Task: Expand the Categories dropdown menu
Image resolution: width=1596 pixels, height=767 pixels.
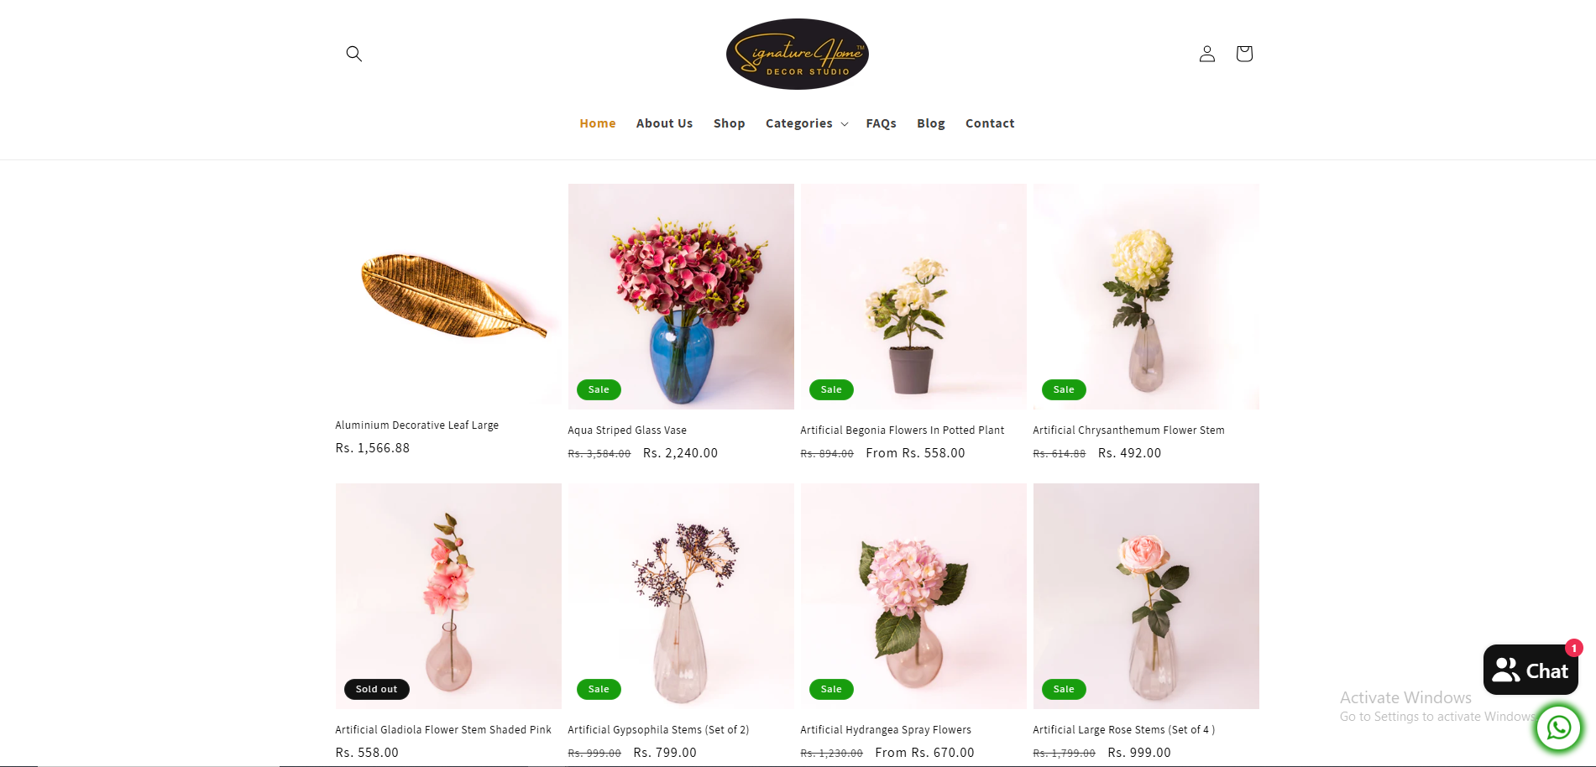Action: (x=807, y=123)
